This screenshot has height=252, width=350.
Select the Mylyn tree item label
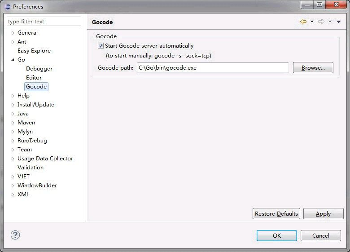click(x=25, y=132)
